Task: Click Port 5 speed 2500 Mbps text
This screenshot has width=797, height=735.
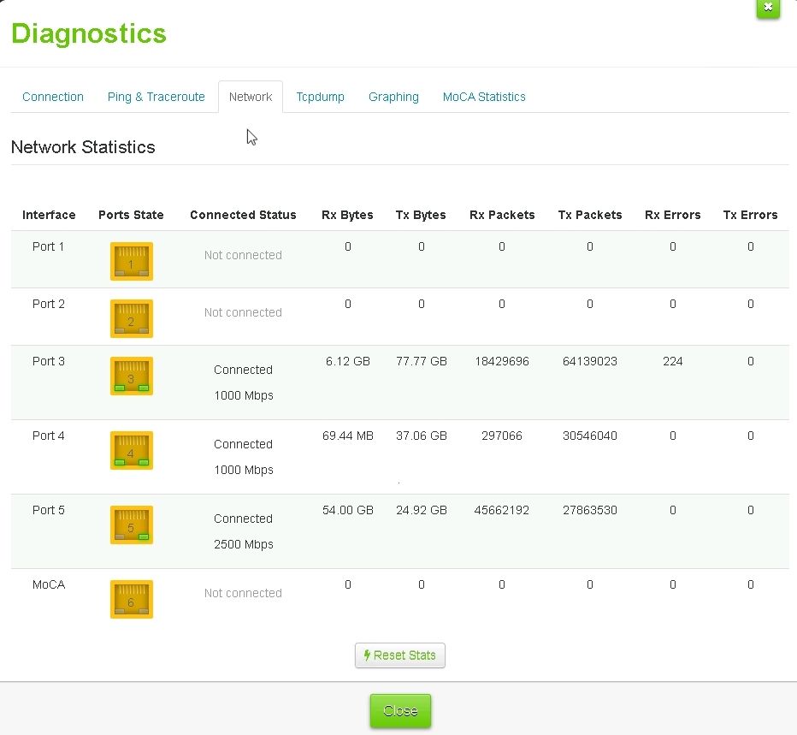Action: (x=243, y=544)
